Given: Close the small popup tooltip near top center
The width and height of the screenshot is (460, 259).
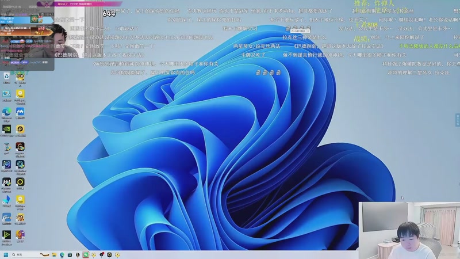Looking at the screenshot, I should tap(308, 31).
